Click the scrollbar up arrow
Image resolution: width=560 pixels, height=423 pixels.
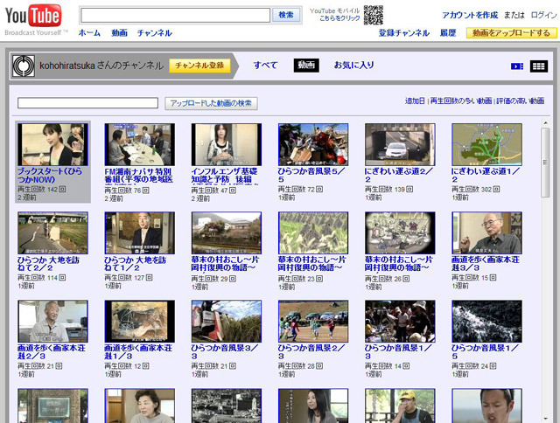click(545, 123)
